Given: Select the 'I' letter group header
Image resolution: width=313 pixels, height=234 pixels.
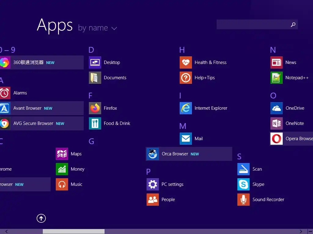Looking at the screenshot, I should pos(180,96).
